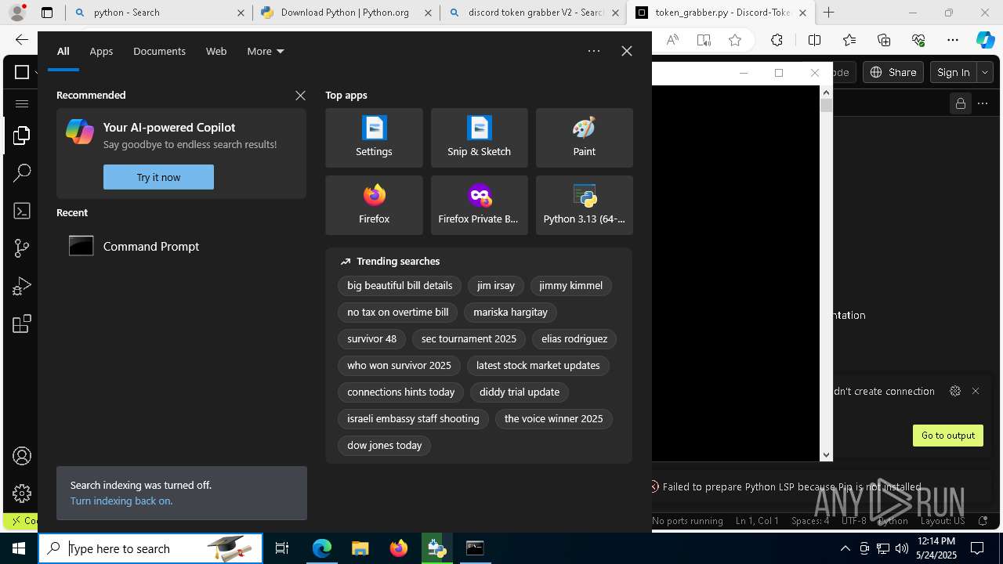Viewport: 1003px width, 564px height.
Task: Search trending the voice winner 2025
Action: pyautogui.click(x=553, y=419)
